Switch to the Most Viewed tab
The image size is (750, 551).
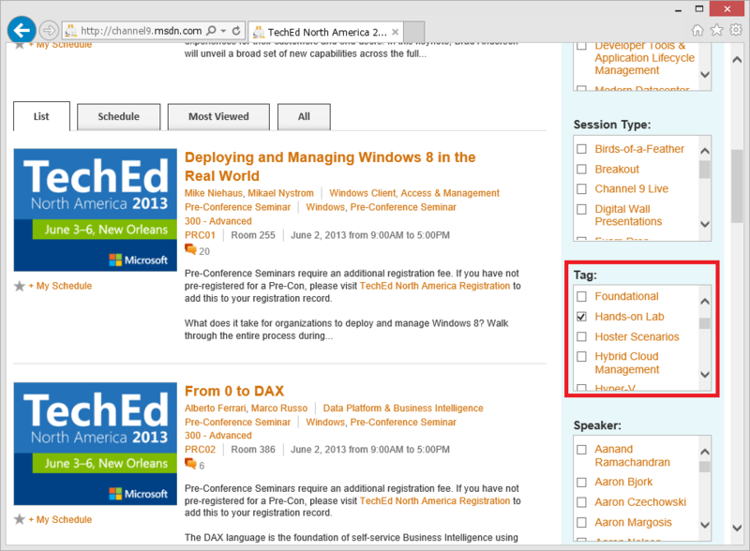[218, 117]
